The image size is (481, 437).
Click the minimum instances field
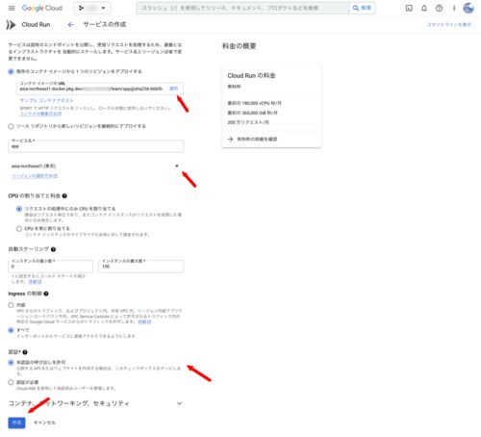coord(51,267)
